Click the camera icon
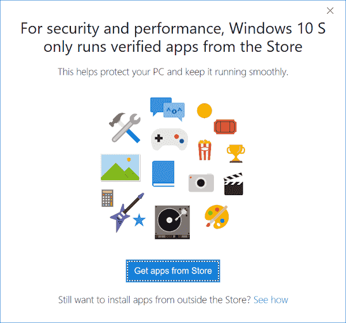346x323 pixels. 201,183
